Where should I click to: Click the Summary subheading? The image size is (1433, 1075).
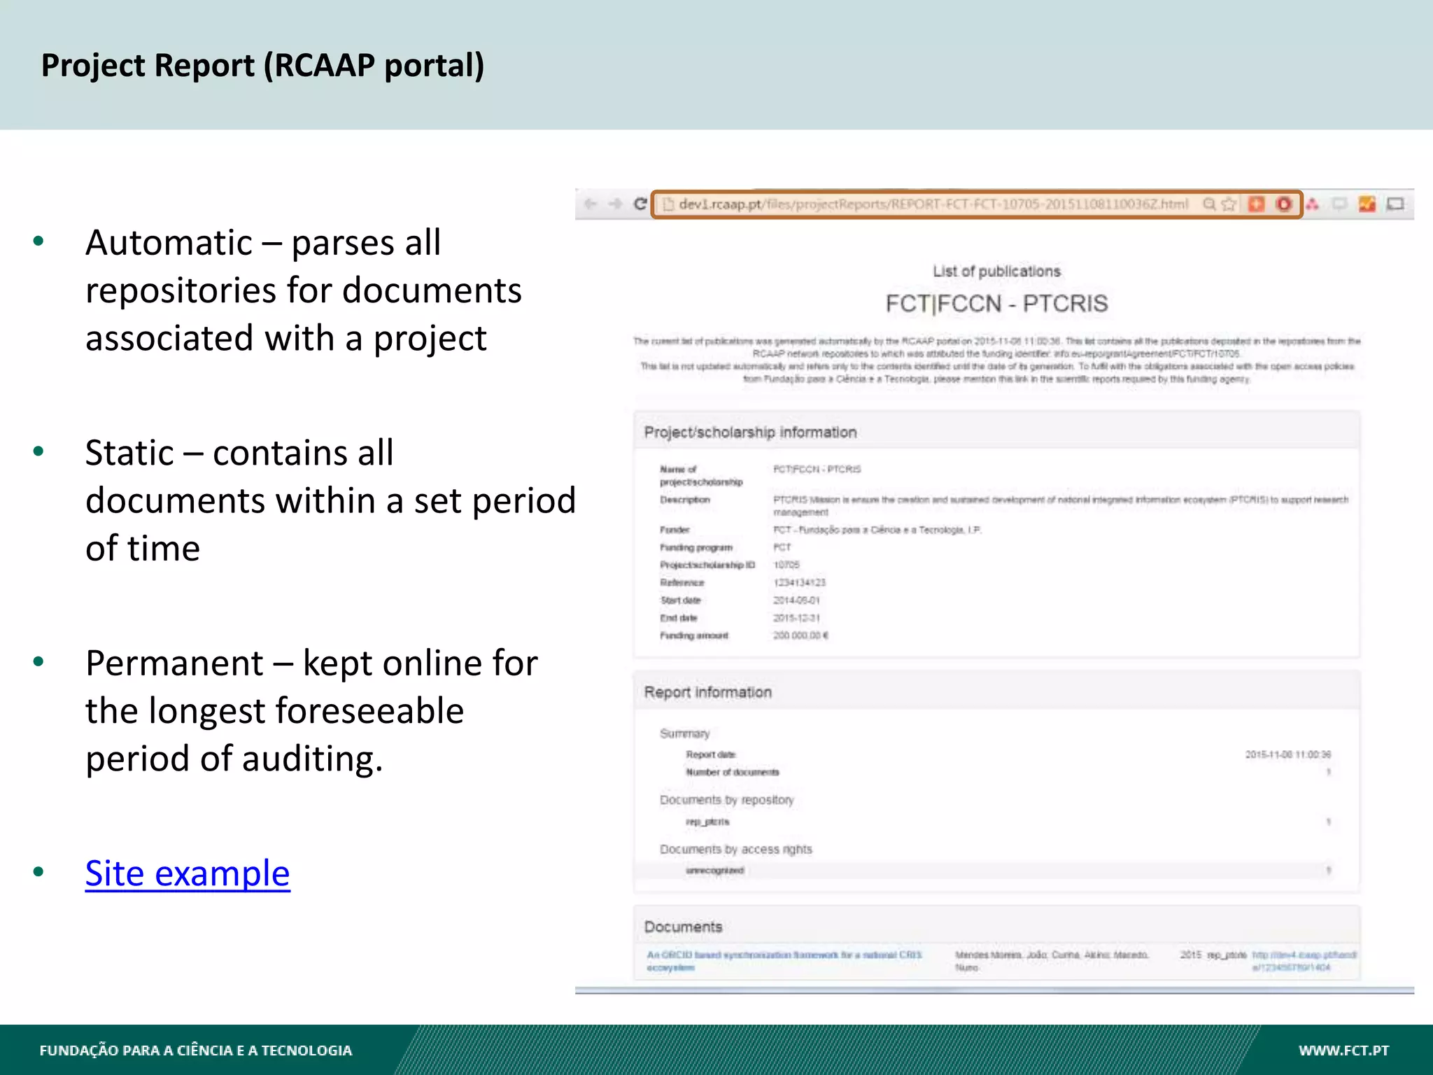[684, 733]
